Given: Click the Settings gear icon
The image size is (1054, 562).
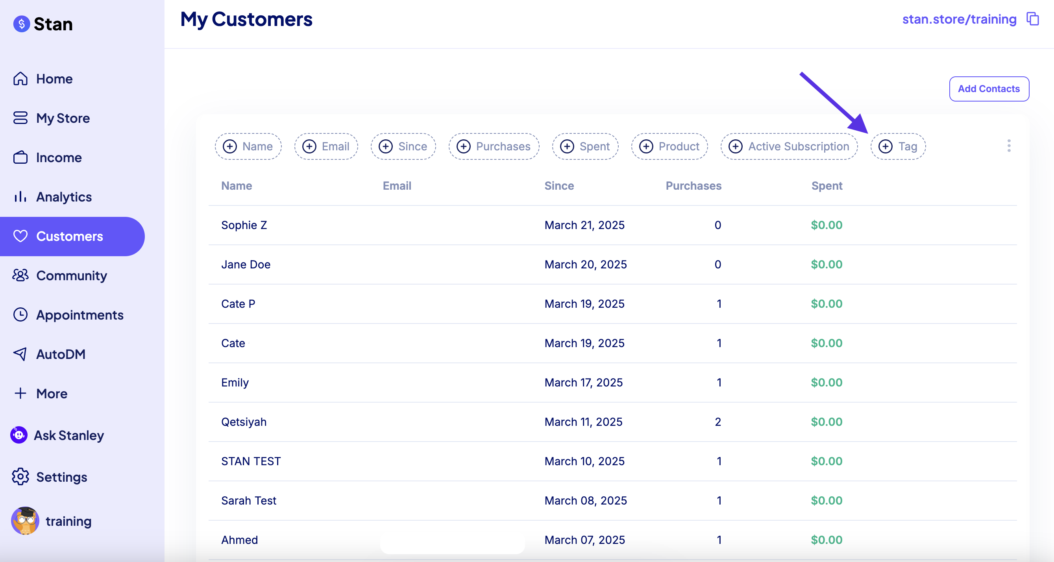Looking at the screenshot, I should click(x=20, y=477).
